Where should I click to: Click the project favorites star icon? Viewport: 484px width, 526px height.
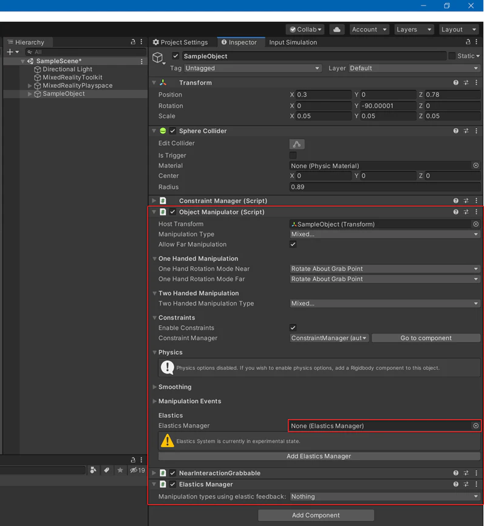tap(120, 470)
